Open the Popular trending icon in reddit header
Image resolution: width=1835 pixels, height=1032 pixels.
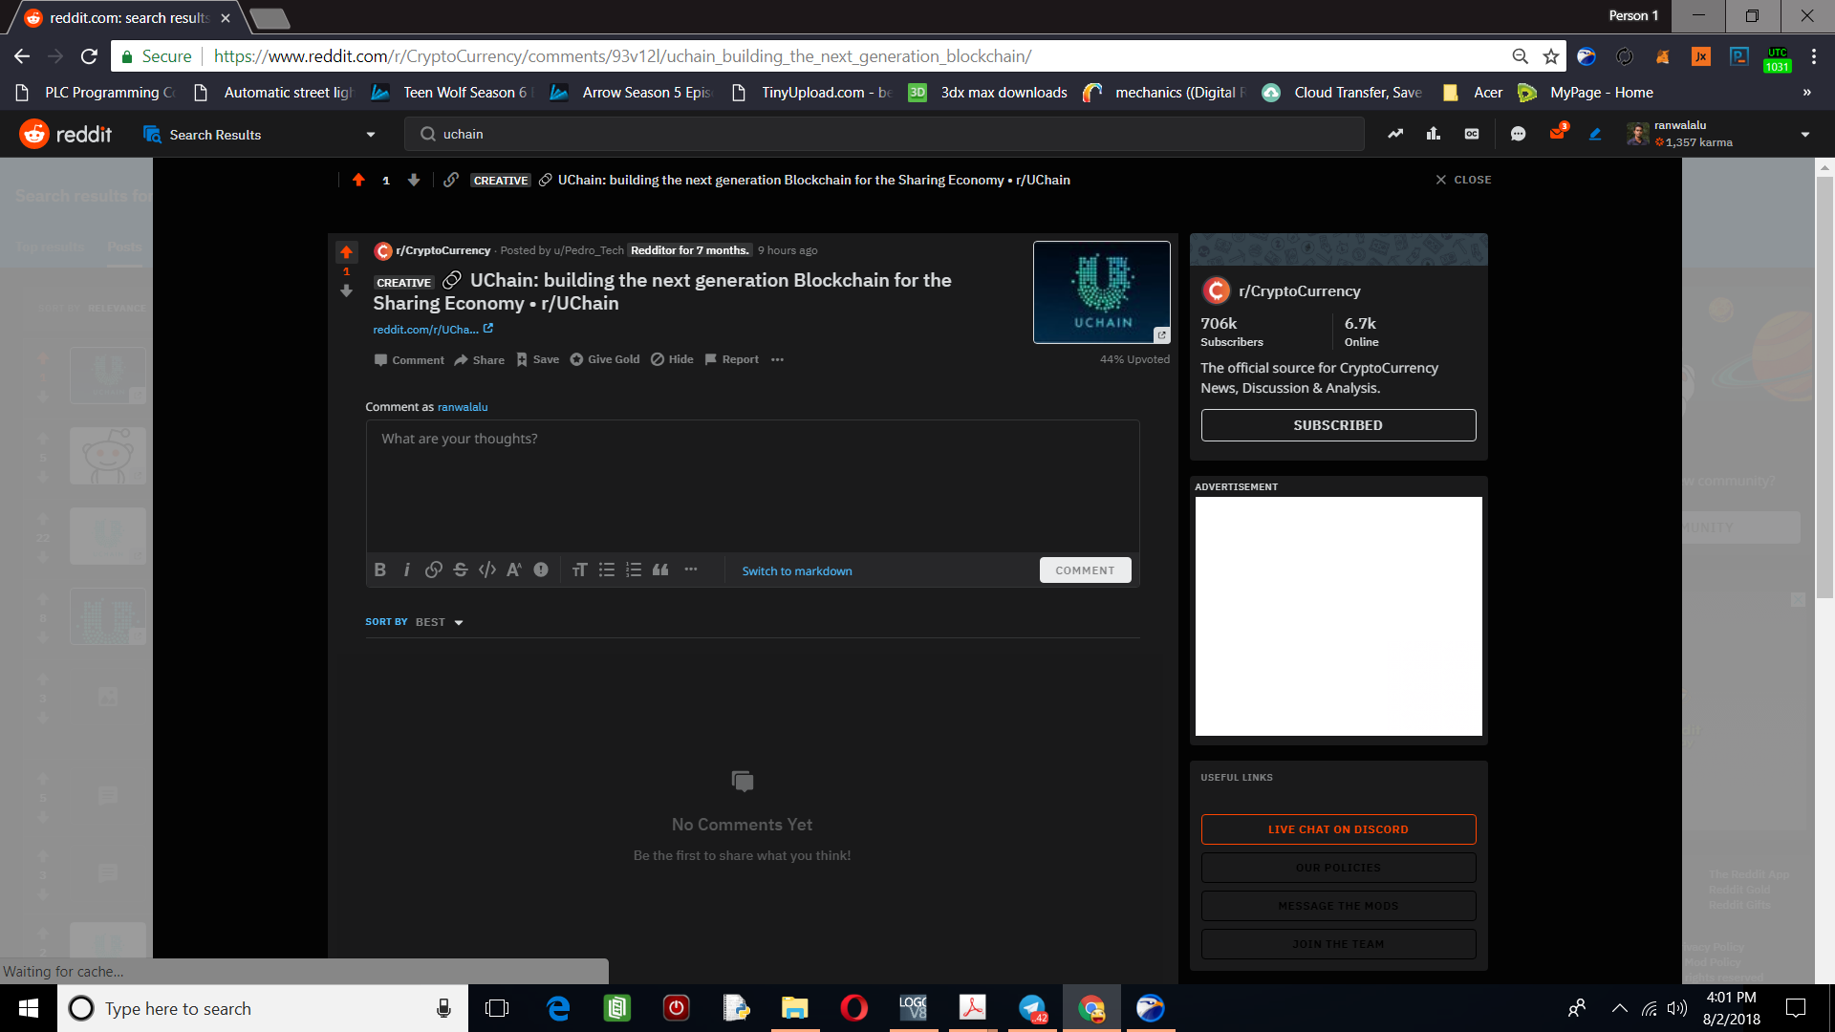(1395, 134)
